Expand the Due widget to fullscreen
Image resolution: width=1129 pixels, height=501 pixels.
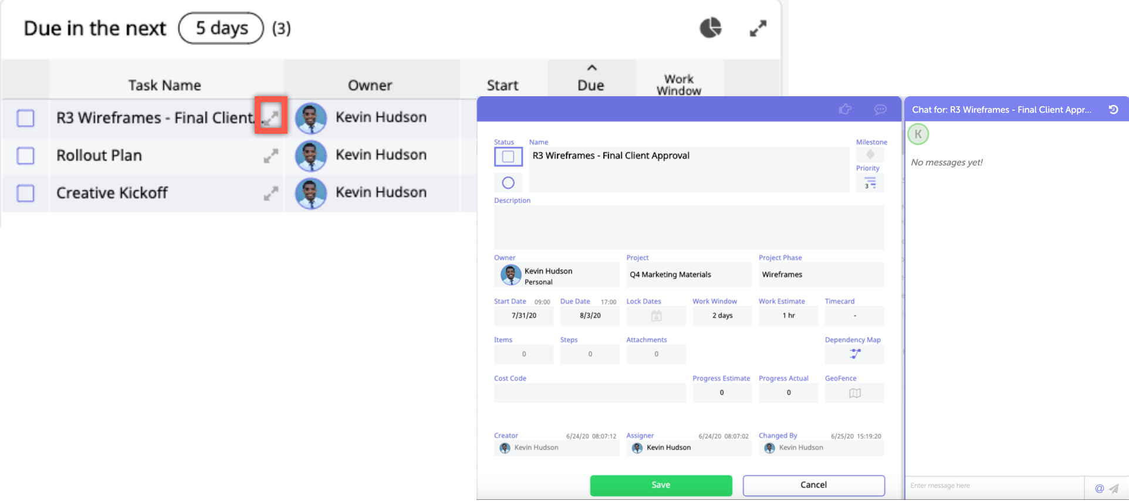coord(758,28)
